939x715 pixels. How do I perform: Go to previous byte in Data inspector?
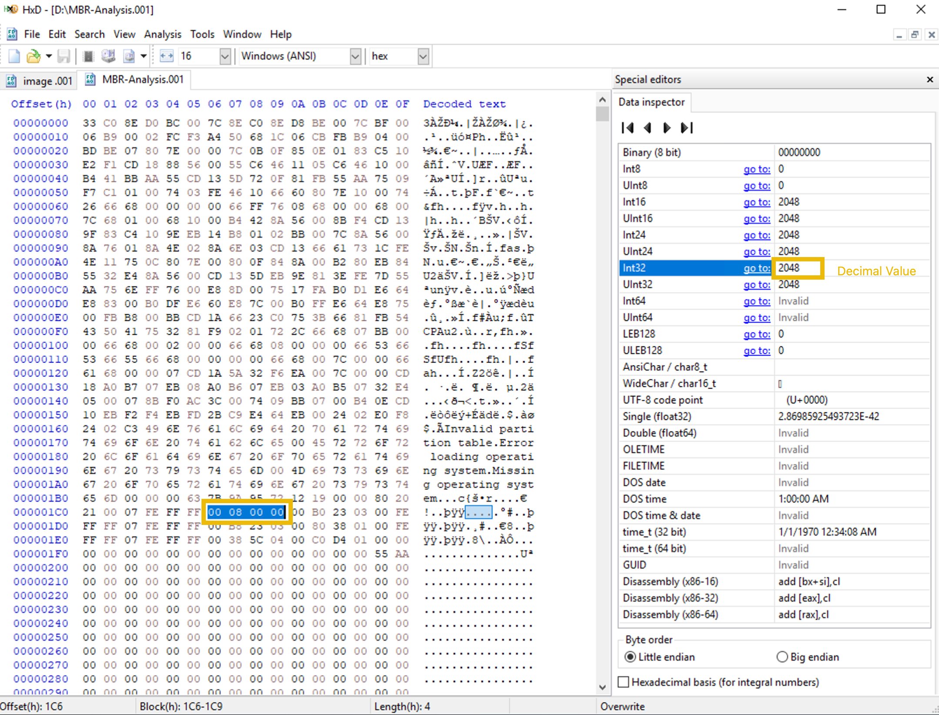647,128
